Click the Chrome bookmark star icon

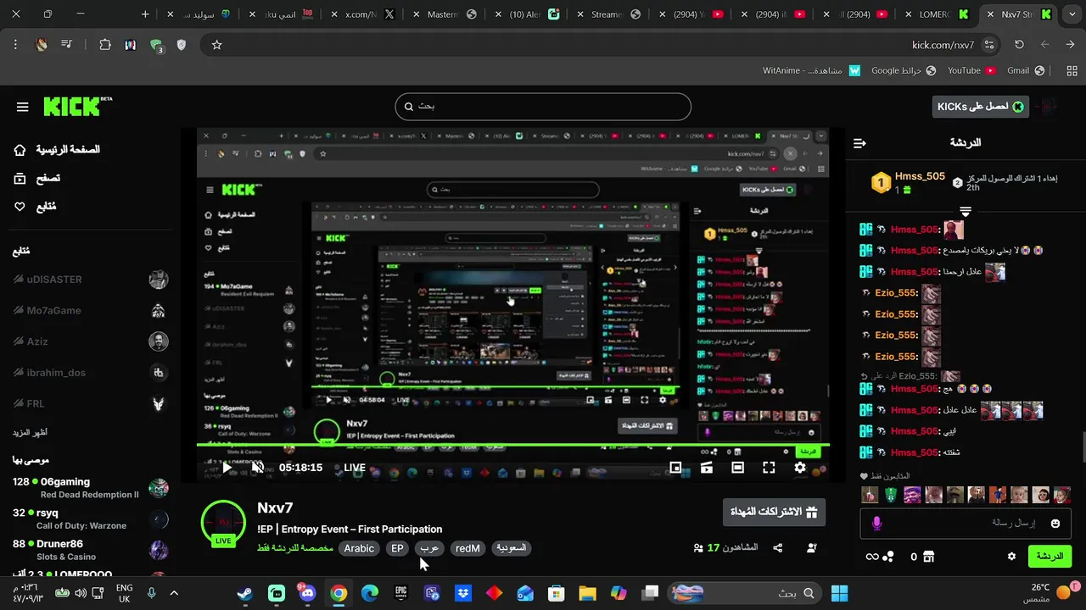pyautogui.click(x=216, y=45)
